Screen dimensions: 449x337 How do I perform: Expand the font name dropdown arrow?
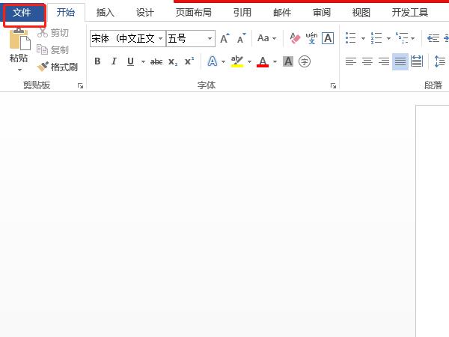[x=161, y=38]
